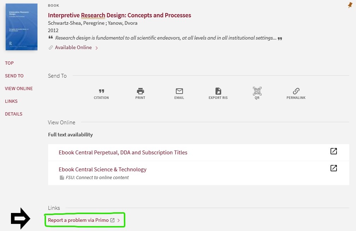Click the link icon beside Available Online

coord(51,48)
